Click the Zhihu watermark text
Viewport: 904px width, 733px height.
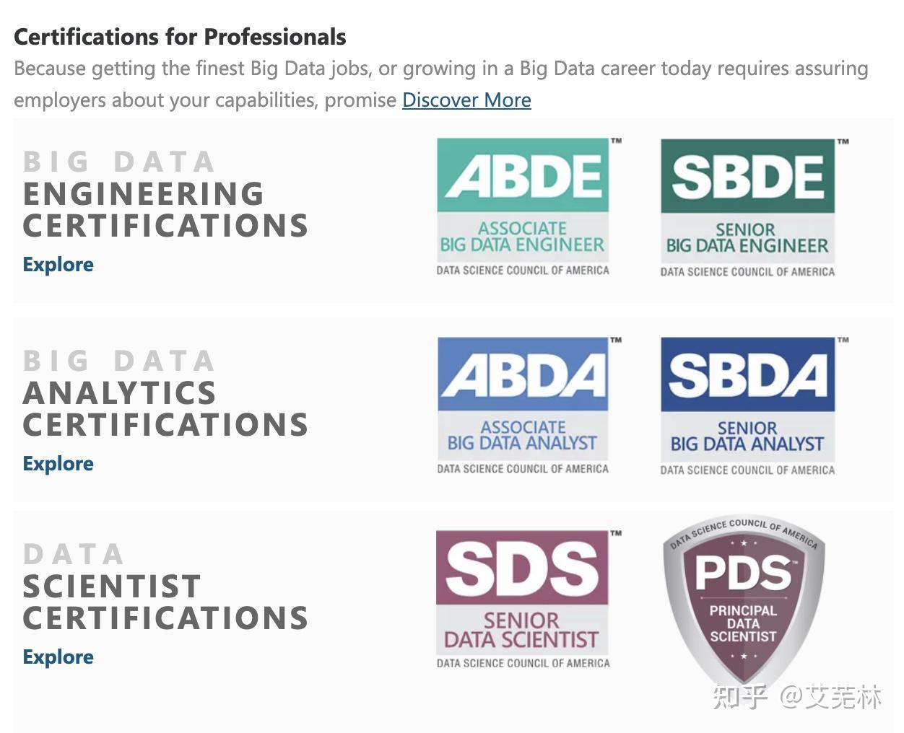(x=797, y=696)
